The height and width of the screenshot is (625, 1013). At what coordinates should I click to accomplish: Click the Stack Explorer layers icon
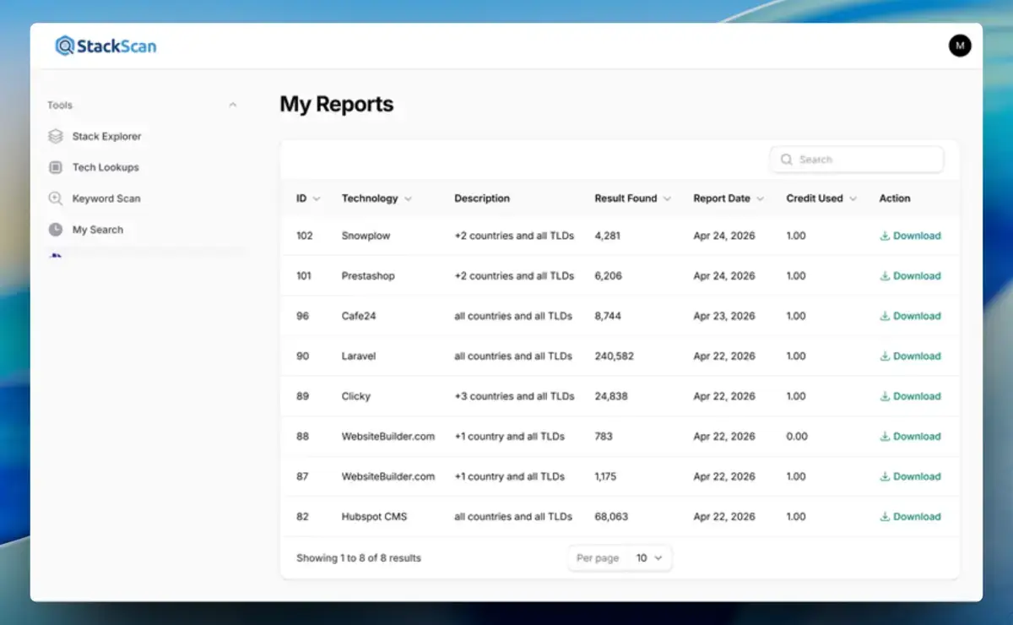(x=56, y=136)
